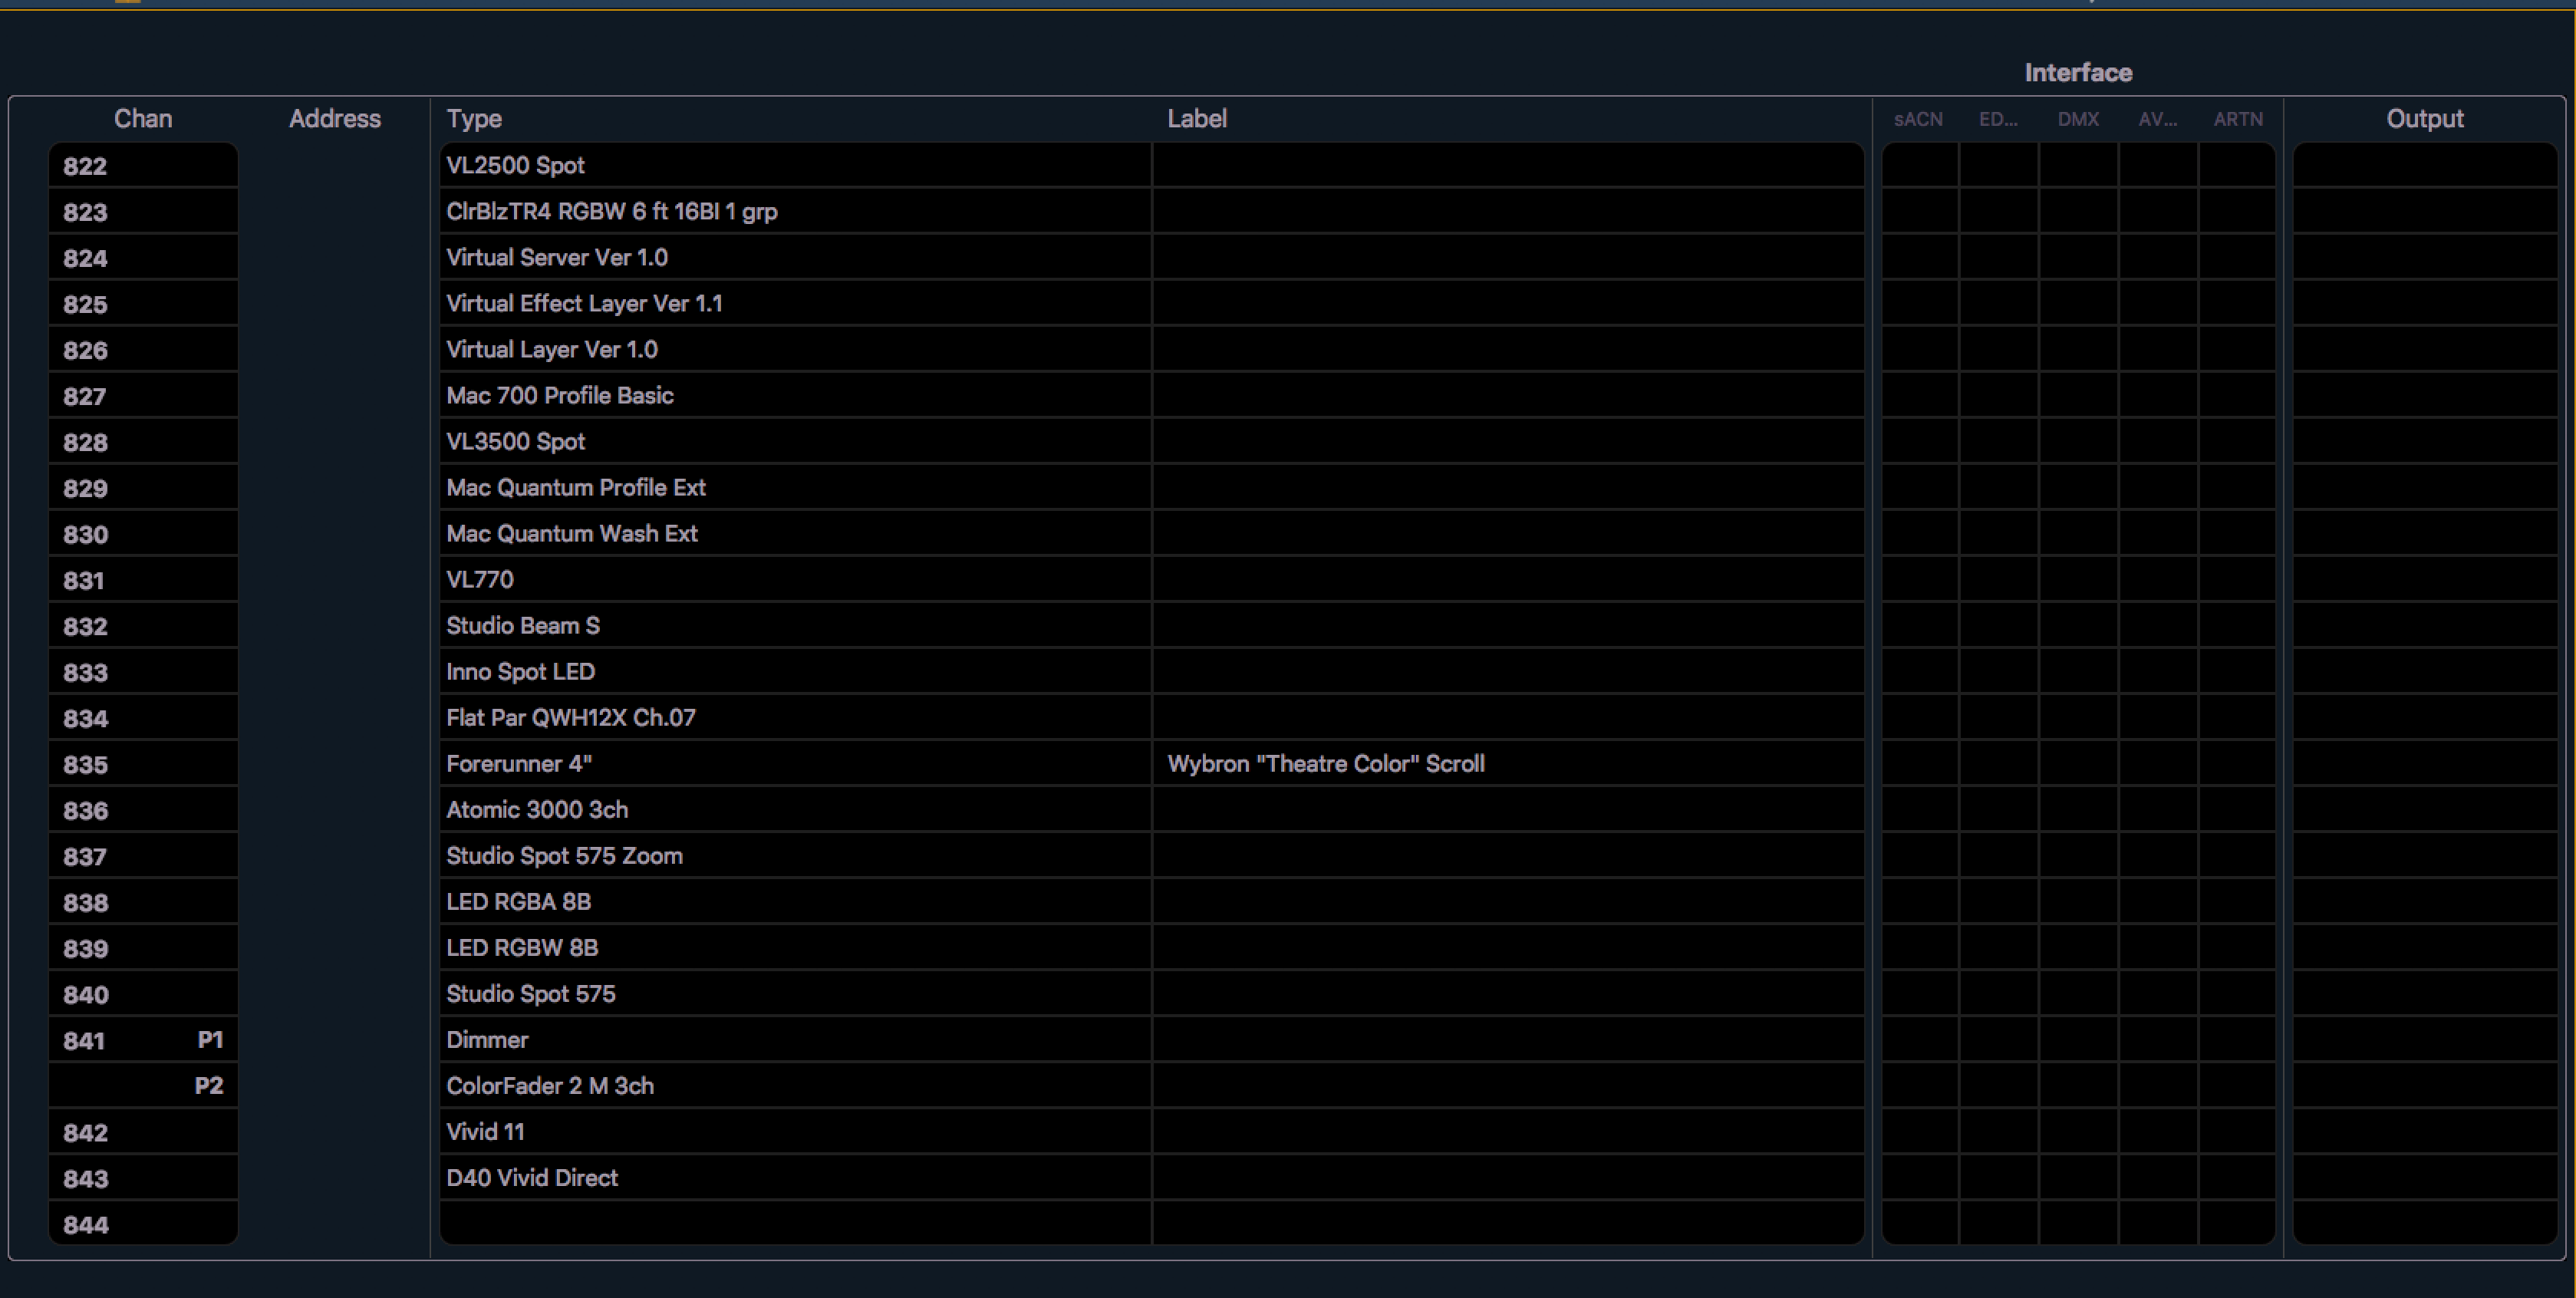
Task: Click the sACN interface column header
Action: click(x=1918, y=119)
